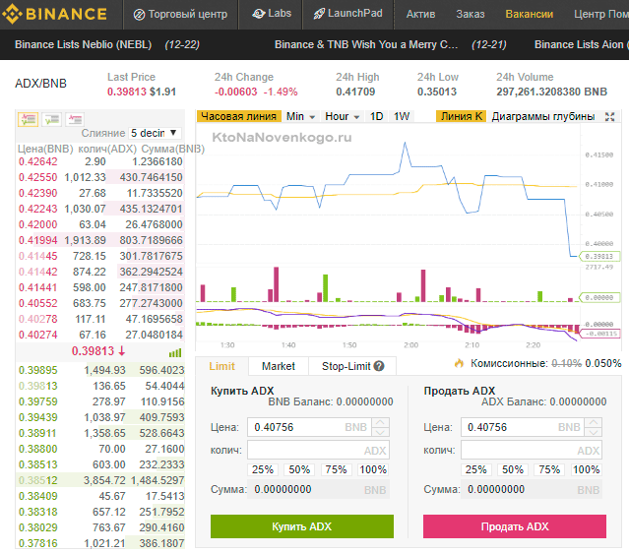Click the Binance logo

pos(54,14)
